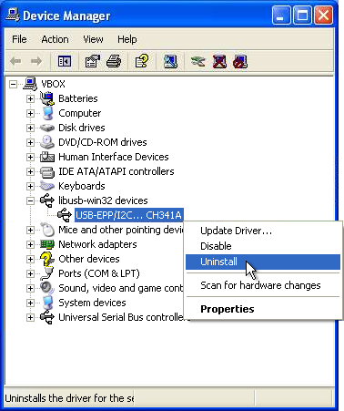Click the VBOX computer root icon
Viewport: 344px width, 411px height.
30,84
